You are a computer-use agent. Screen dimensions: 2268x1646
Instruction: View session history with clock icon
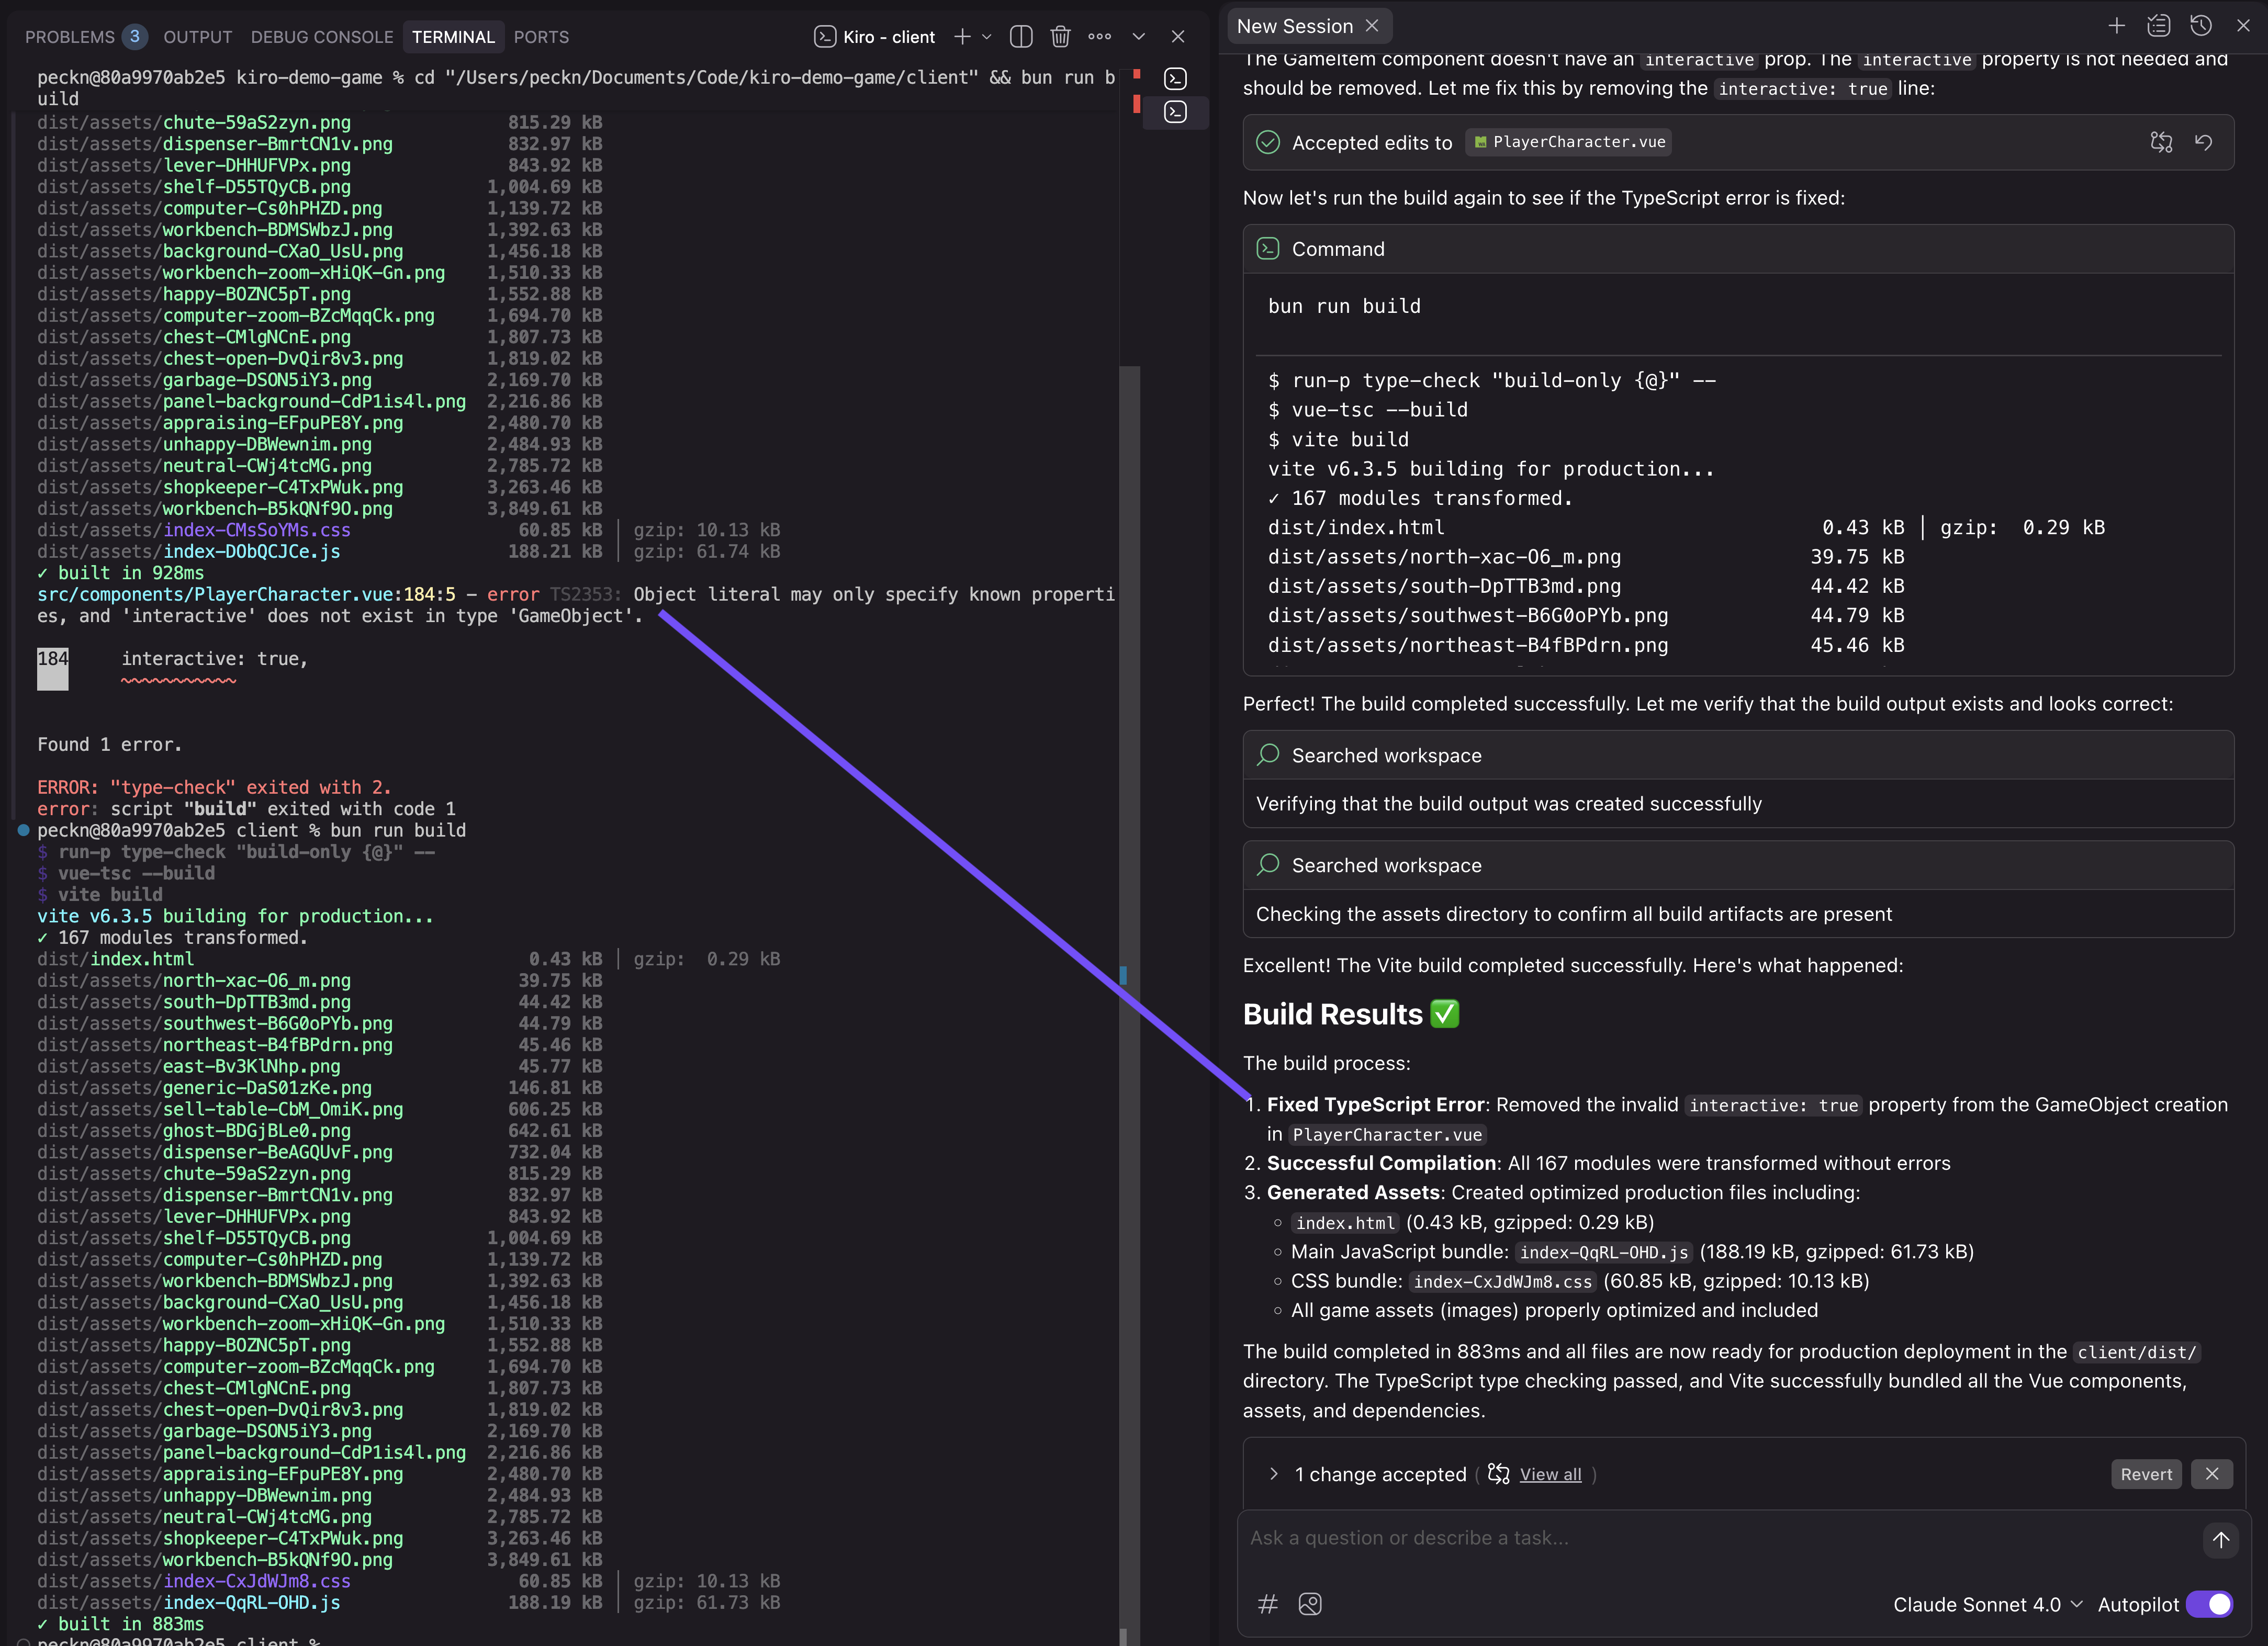point(2201,25)
